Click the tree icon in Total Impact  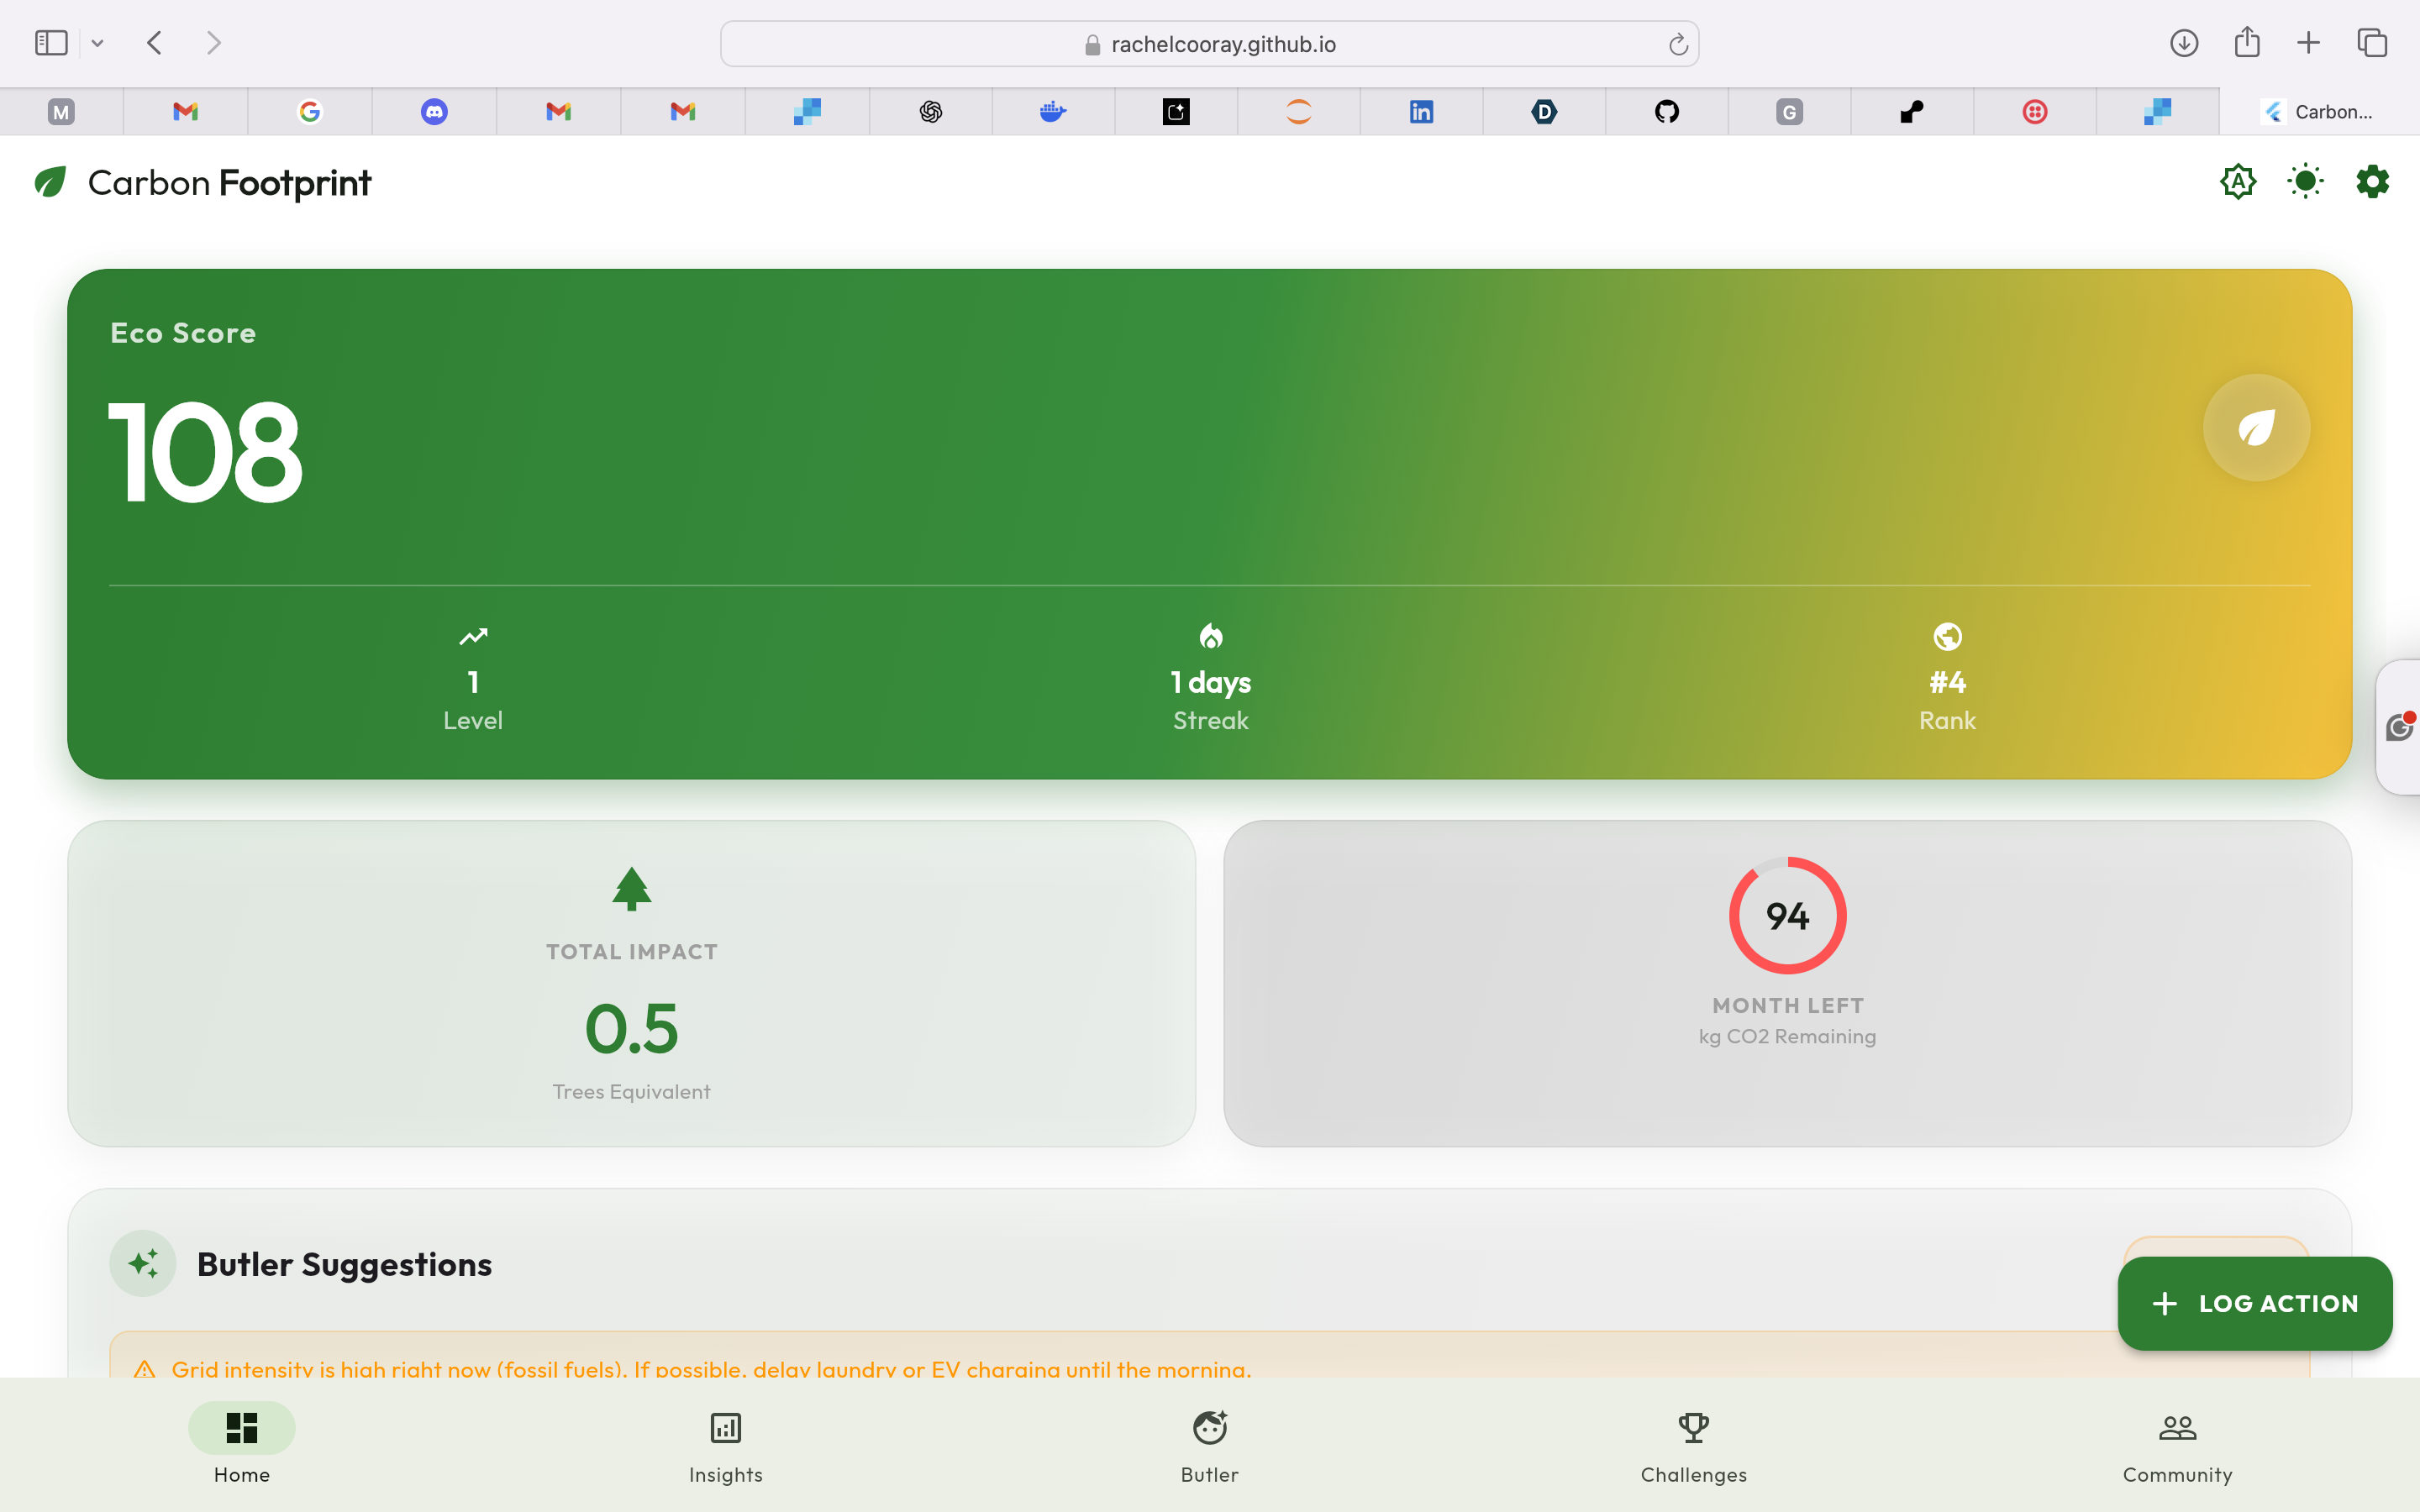tap(631, 888)
